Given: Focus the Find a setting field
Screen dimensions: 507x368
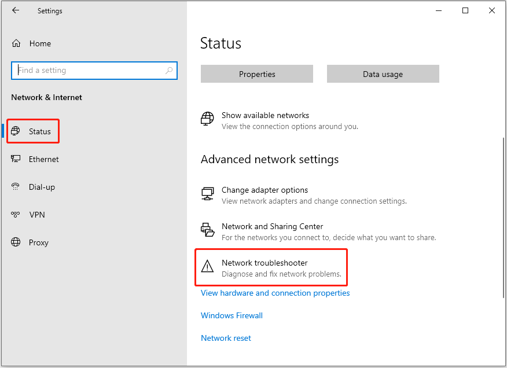Looking at the screenshot, I should click(x=94, y=71).
